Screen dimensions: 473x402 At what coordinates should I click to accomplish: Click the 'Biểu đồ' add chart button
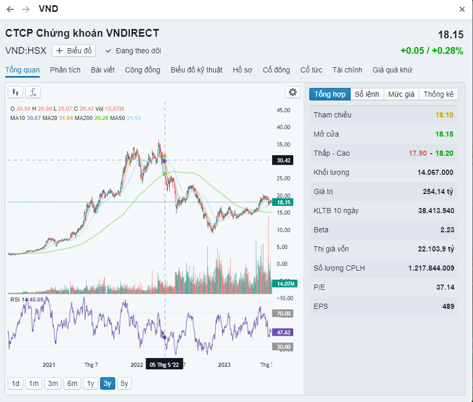click(74, 51)
